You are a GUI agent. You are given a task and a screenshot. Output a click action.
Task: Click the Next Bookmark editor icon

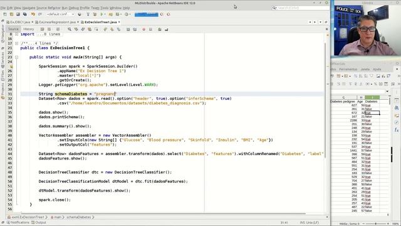tap(112, 30)
